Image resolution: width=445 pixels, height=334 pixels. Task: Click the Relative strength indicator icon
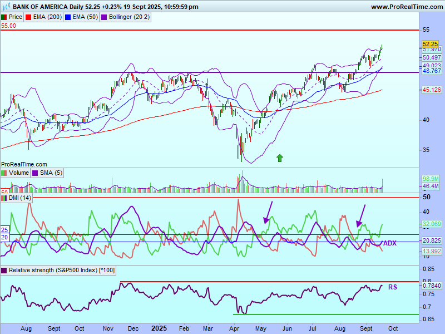pyautogui.click(x=4, y=271)
